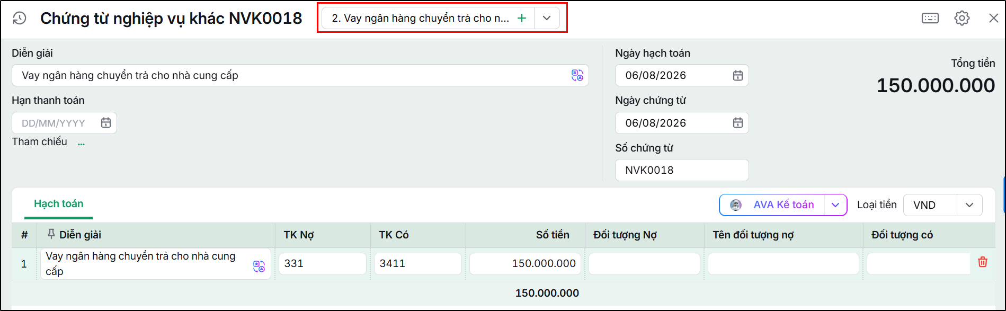Open the keyboard shortcuts icon
The width and height of the screenshot is (1006, 311).
(x=930, y=18)
